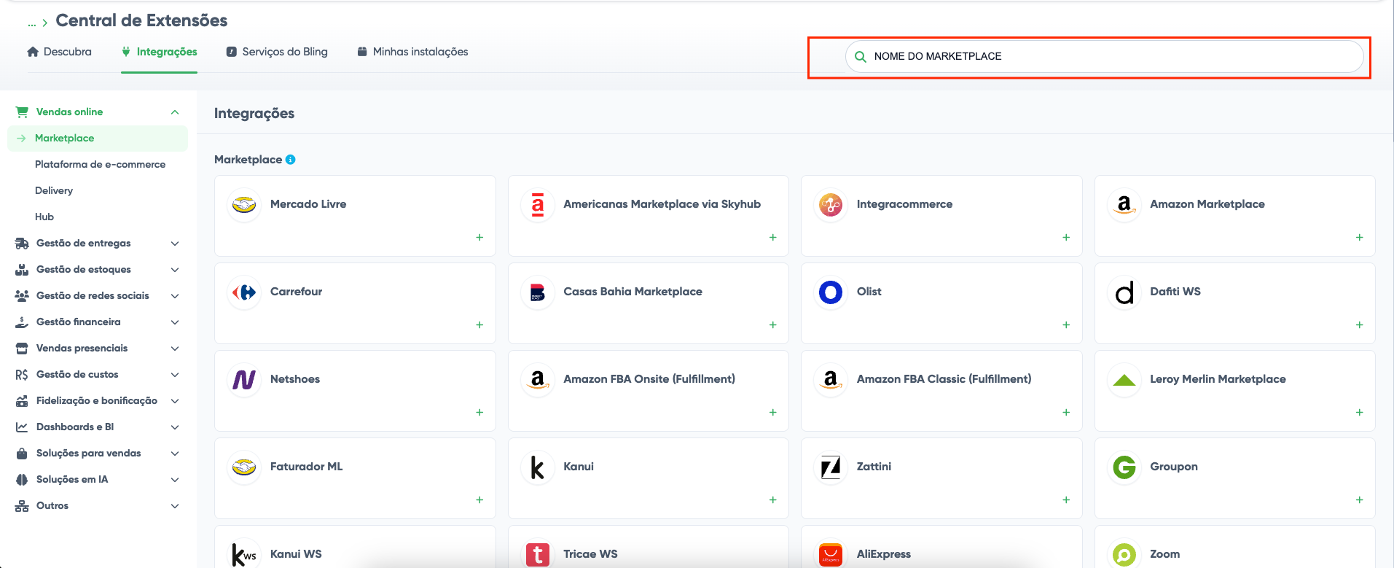The image size is (1394, 568).
Task: Expand Dashboards e BI section
Action: click(x=175, y=427)
